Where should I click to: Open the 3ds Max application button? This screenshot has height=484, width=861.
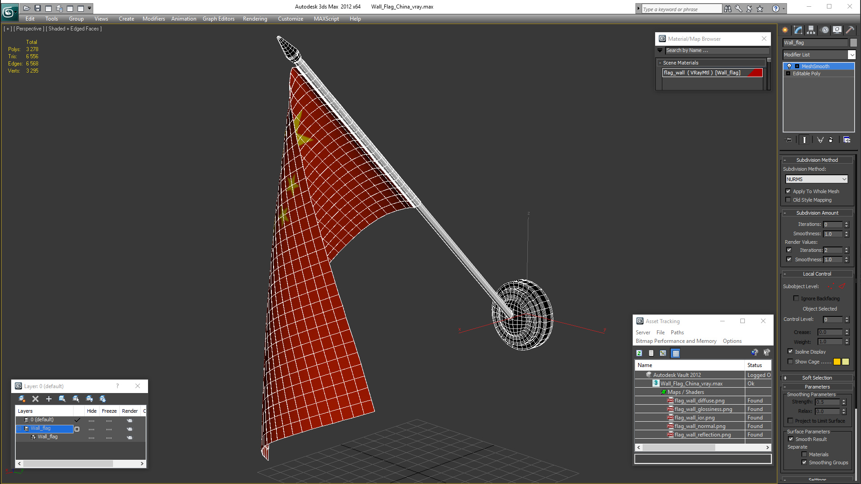9,12
